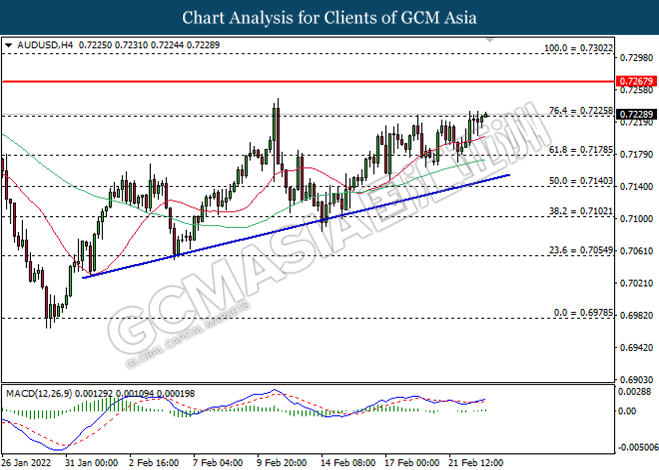Click the AUDUSD,H4 symbol title text
This screenshot has height=470, width=659.
(45, 45)
